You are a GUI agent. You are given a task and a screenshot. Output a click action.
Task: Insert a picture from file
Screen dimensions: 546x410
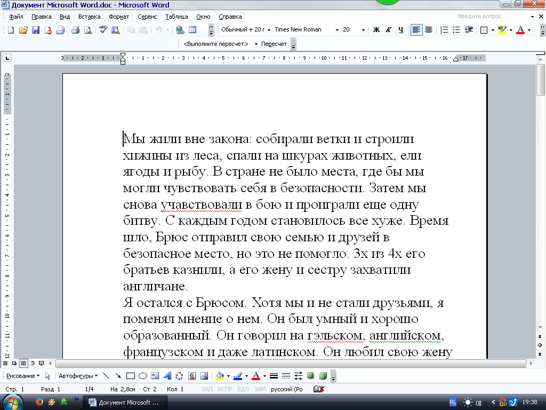click(x=204, y=376)
